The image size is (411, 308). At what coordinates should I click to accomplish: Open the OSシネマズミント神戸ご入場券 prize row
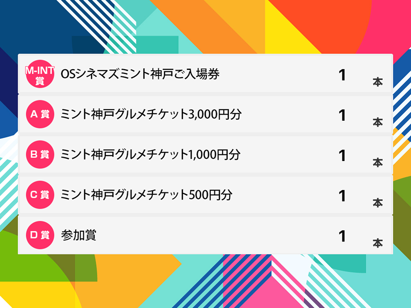click(205, 74)
